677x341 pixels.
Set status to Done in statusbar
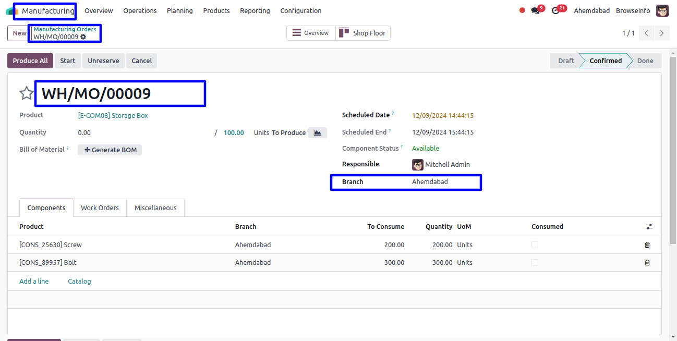pos(645,61)
